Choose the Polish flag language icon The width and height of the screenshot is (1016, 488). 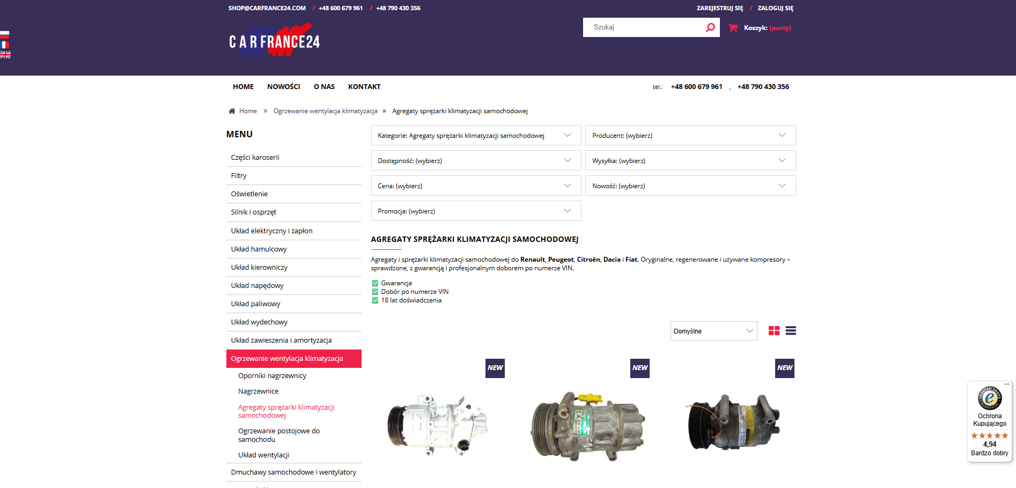[5, 35]
